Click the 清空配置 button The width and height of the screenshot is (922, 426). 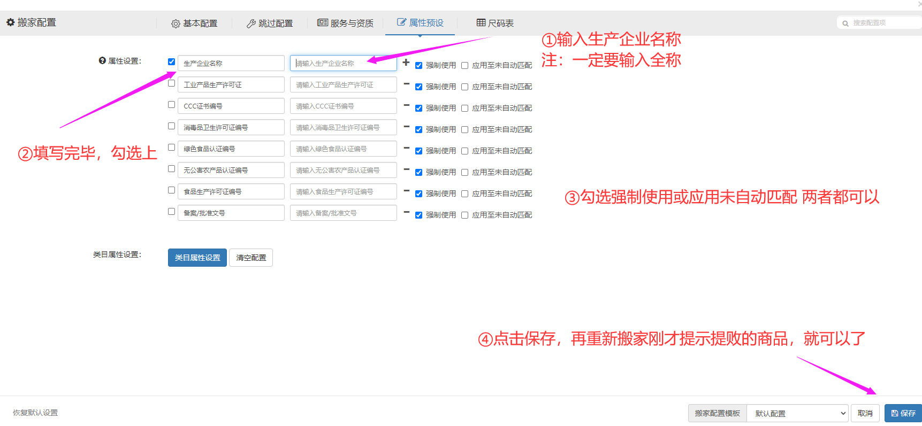click(x=251, y=258)
